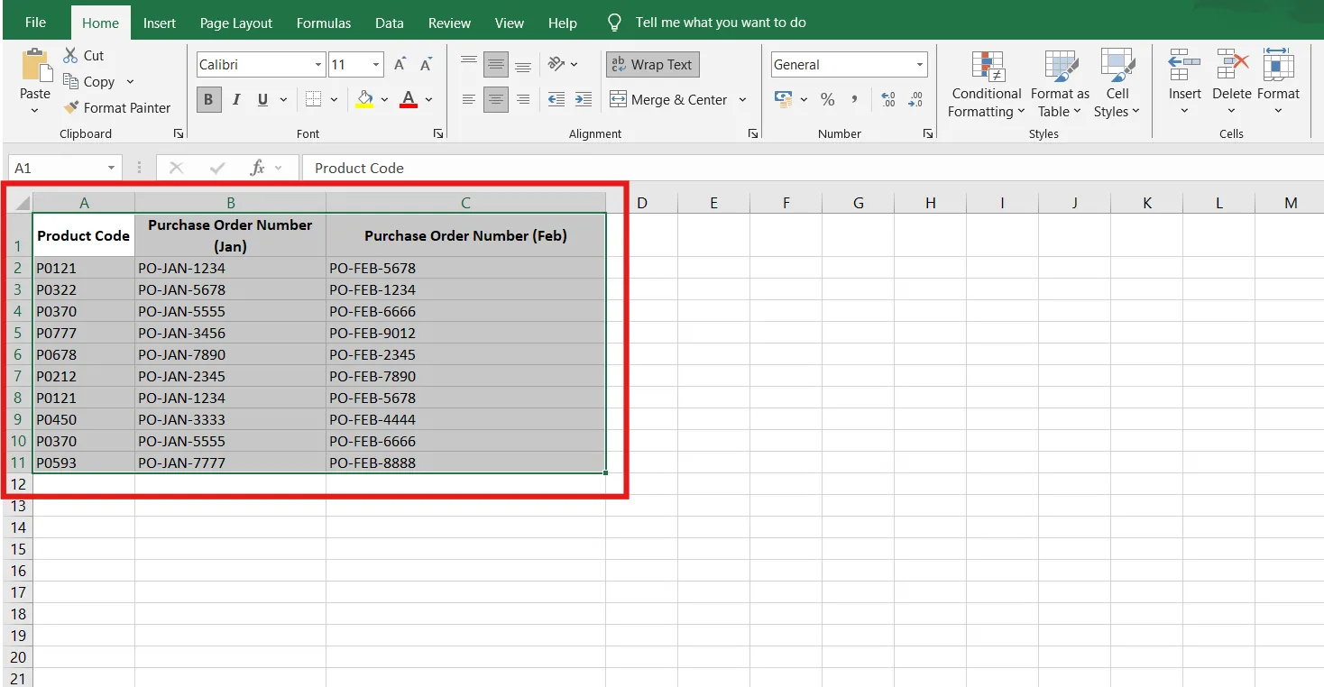The width and height of the screenshot is (1324, 687).
Task: Toggle Center horizontal alignment
Action: pyautogui.click(x=496, y=99)
